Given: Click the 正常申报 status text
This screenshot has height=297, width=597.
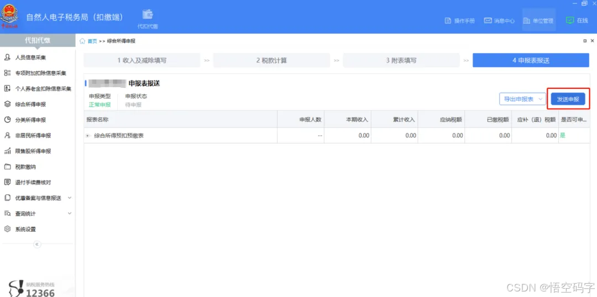Looking at the screenshot, I should tap(99, 104).
